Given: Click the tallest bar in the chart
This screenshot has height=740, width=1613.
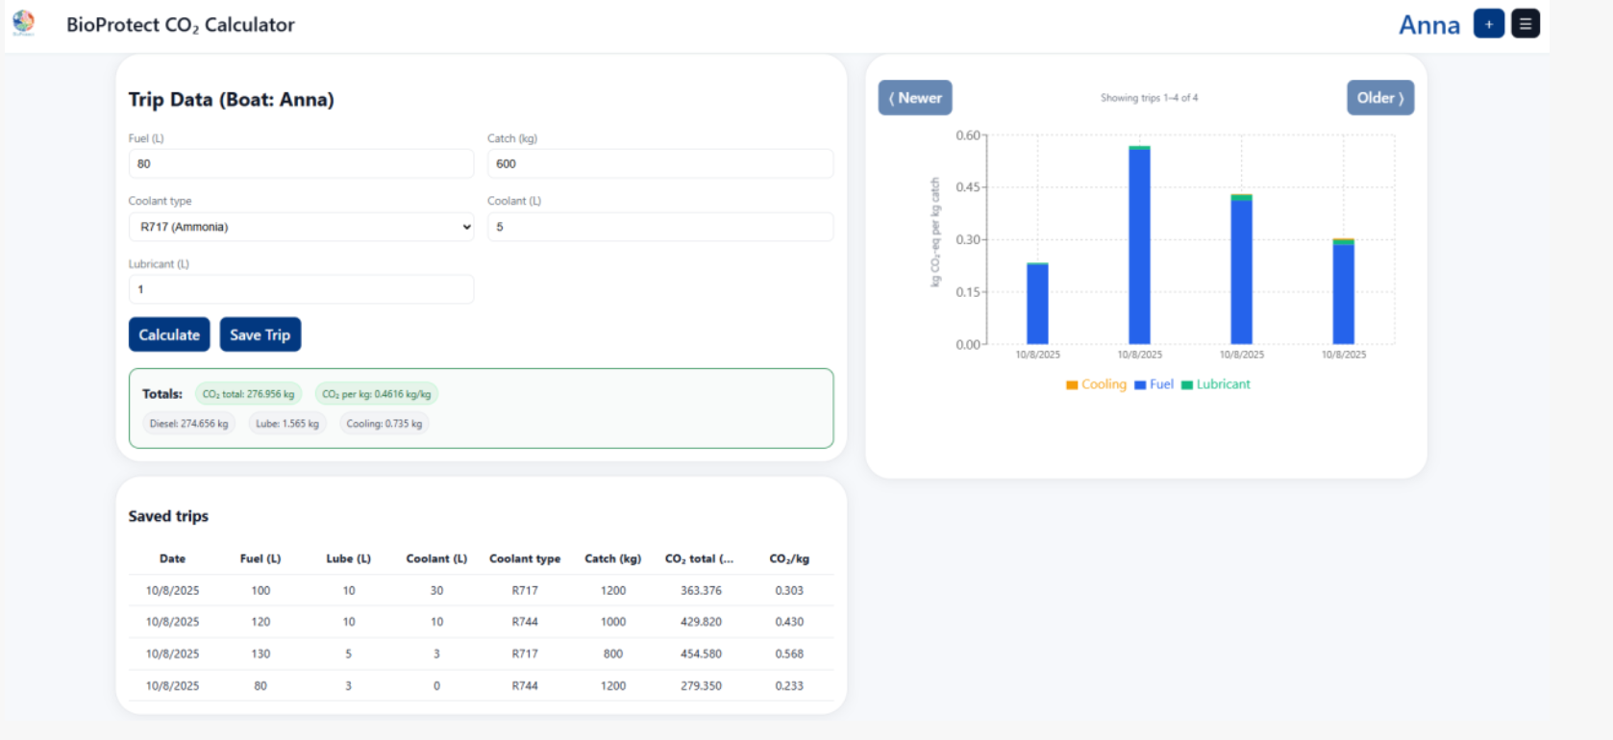Looking at the screenshot, I should (x=1139, y=245).
